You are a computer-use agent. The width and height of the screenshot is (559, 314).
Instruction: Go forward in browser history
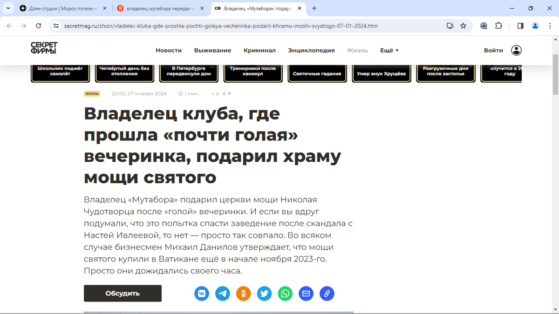click(x=24, y=26)
